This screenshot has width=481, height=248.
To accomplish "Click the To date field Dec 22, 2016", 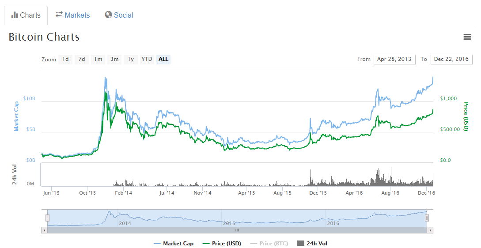I will (451, 59).
